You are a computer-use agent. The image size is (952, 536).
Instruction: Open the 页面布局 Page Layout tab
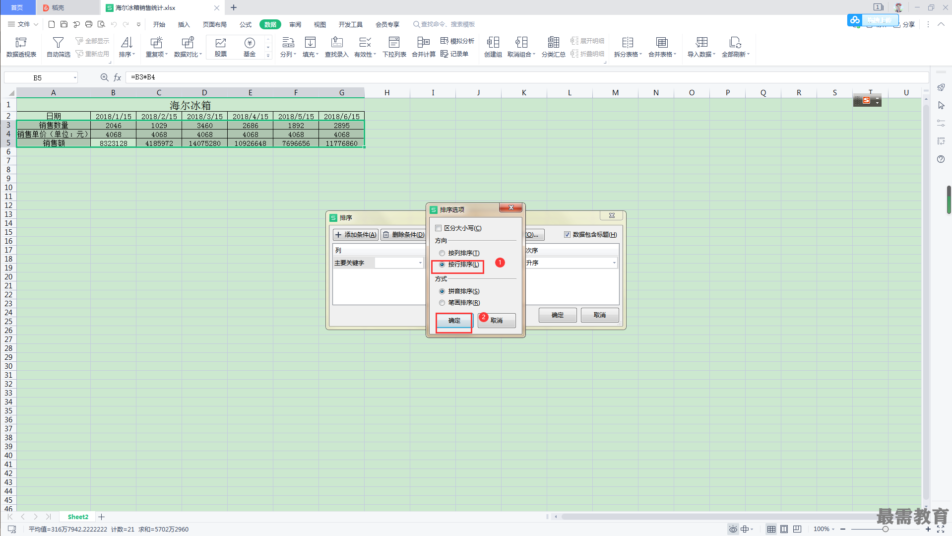(215, 24)
